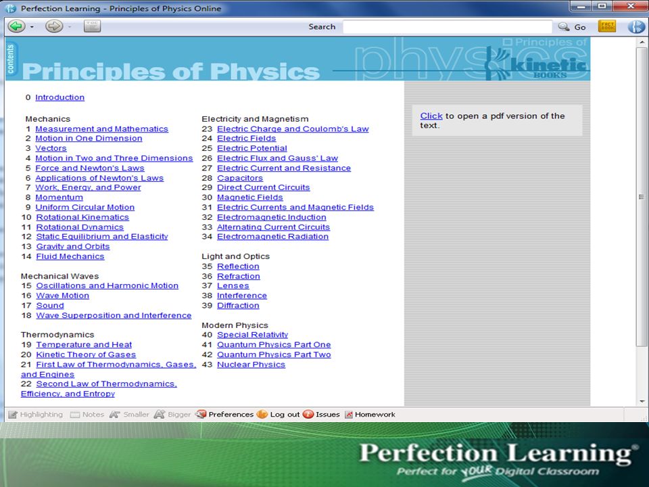Open Force and Newton's Laws chapter
649x487 pixels.
[90, 168]
